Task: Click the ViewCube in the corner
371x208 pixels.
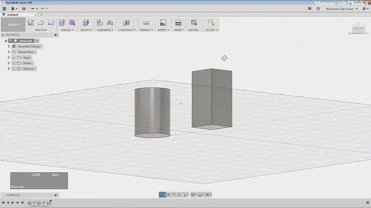Action: click(x=358, y=28)
